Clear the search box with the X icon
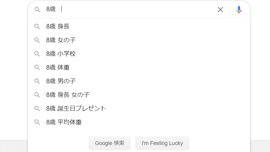270x152 pixels. pyautogui.click(x=220, y=9)
